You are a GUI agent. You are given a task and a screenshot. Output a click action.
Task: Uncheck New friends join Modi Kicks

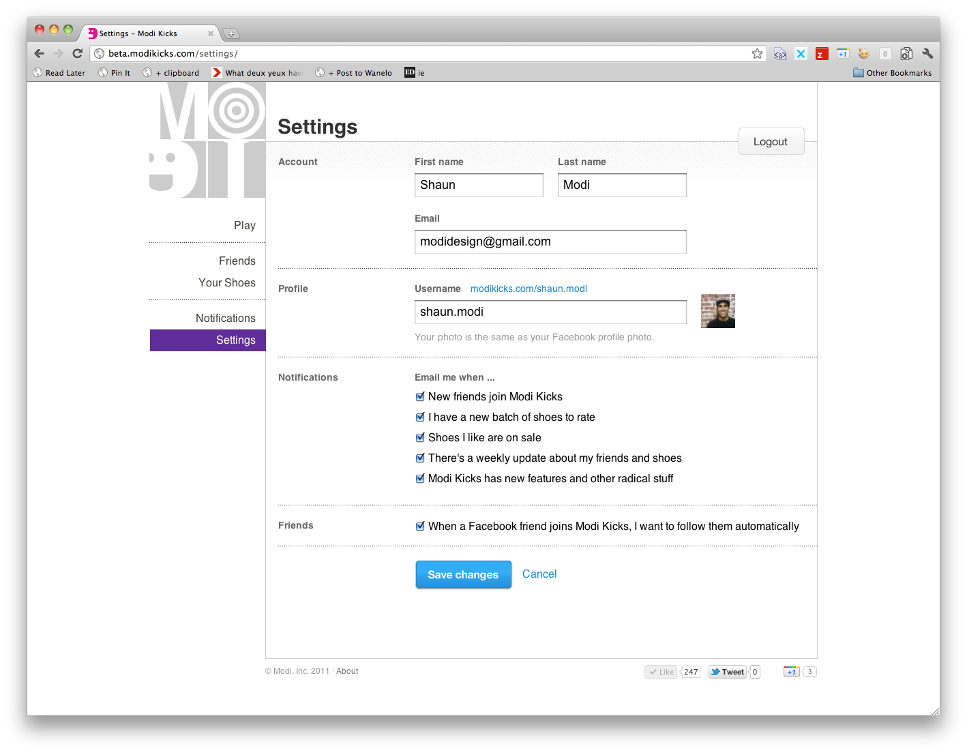click(420, 396)
